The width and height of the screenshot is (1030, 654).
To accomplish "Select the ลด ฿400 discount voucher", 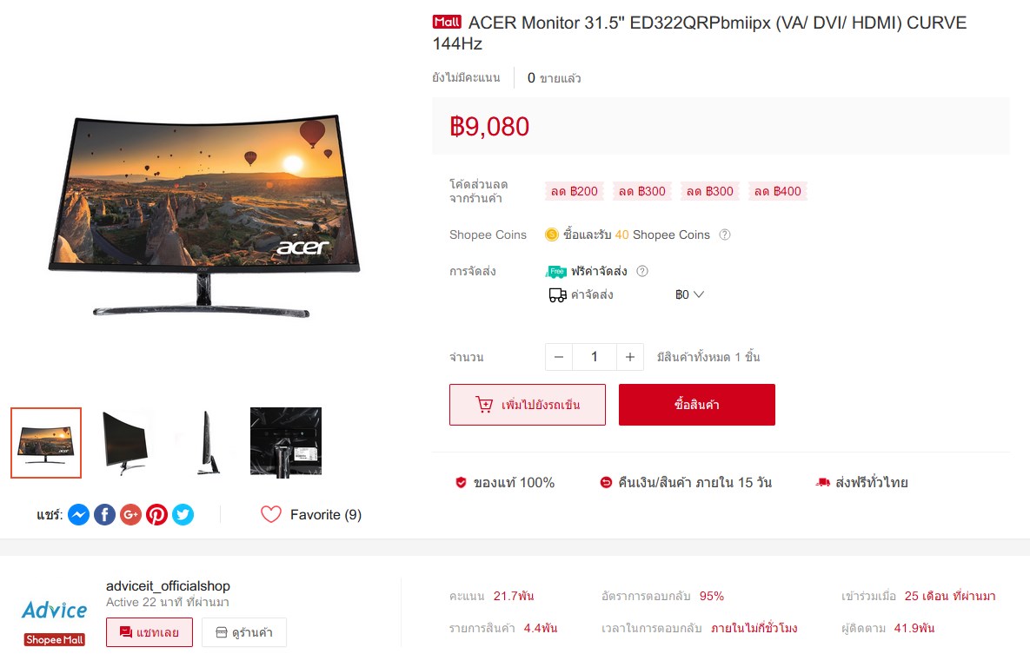I will point(778,191).
